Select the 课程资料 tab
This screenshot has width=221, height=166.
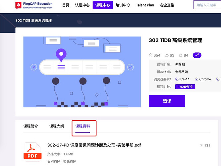[83, 126]
